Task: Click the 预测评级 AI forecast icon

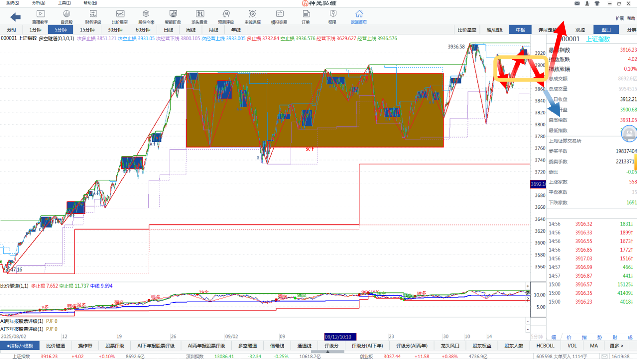Action: click(226, 17)
